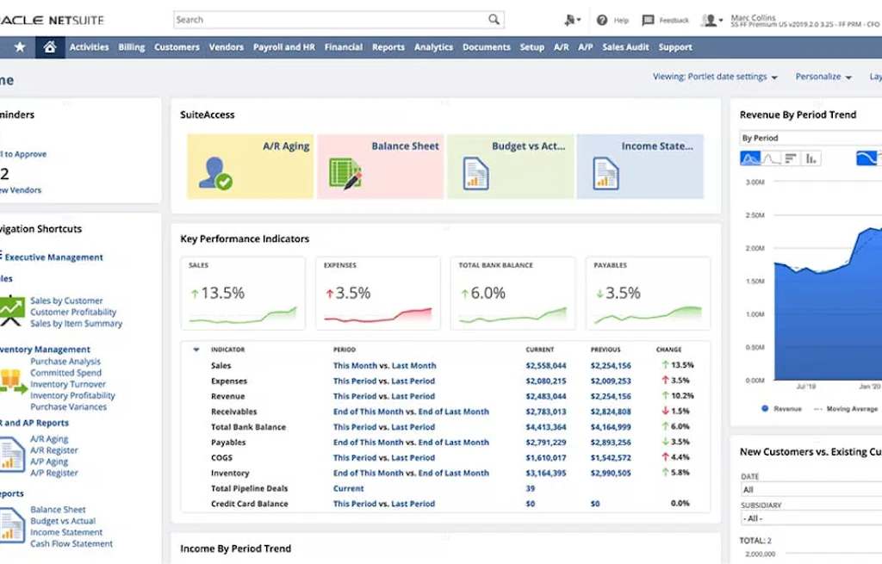This screenshot has width=882, height=564.
Task: Select the area chart view in Revenue By Period Trend
Action: pos(750,158)
